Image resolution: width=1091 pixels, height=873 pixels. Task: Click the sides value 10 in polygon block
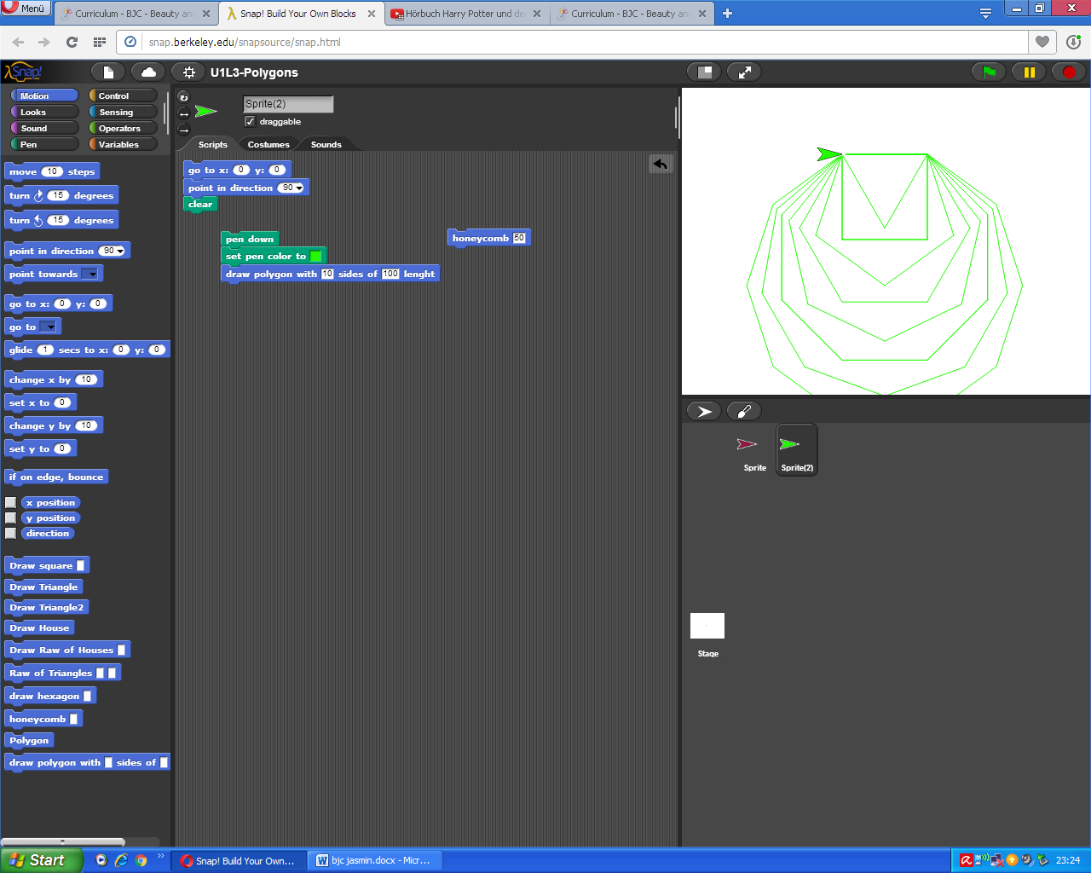coord(327,274)
